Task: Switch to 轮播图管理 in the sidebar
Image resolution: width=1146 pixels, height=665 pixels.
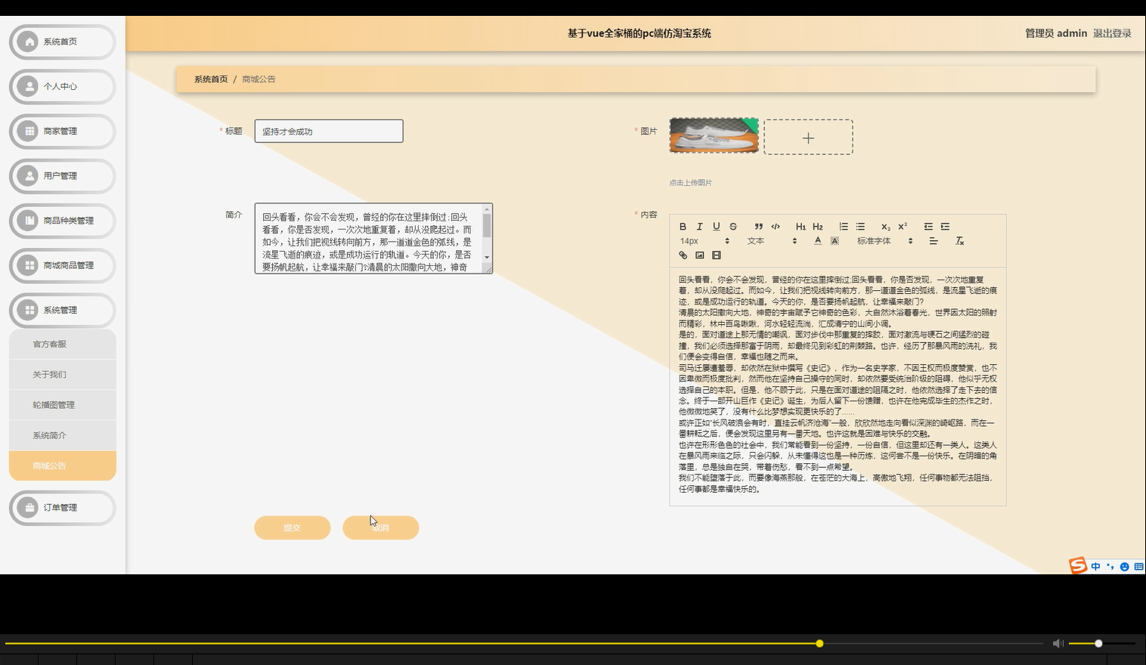Action: click(53, 404)
